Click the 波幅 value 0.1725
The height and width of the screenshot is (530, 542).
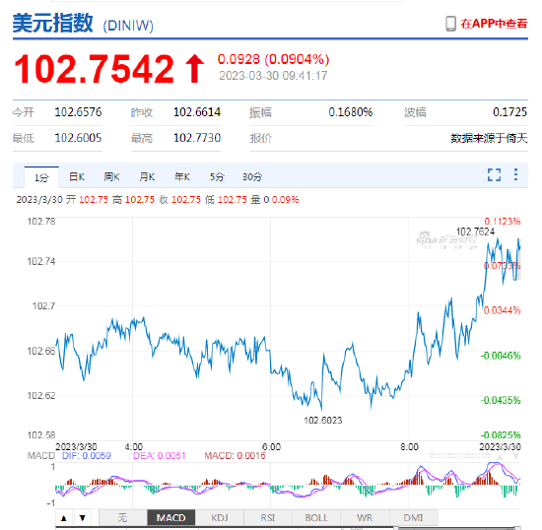coord(509,112)
